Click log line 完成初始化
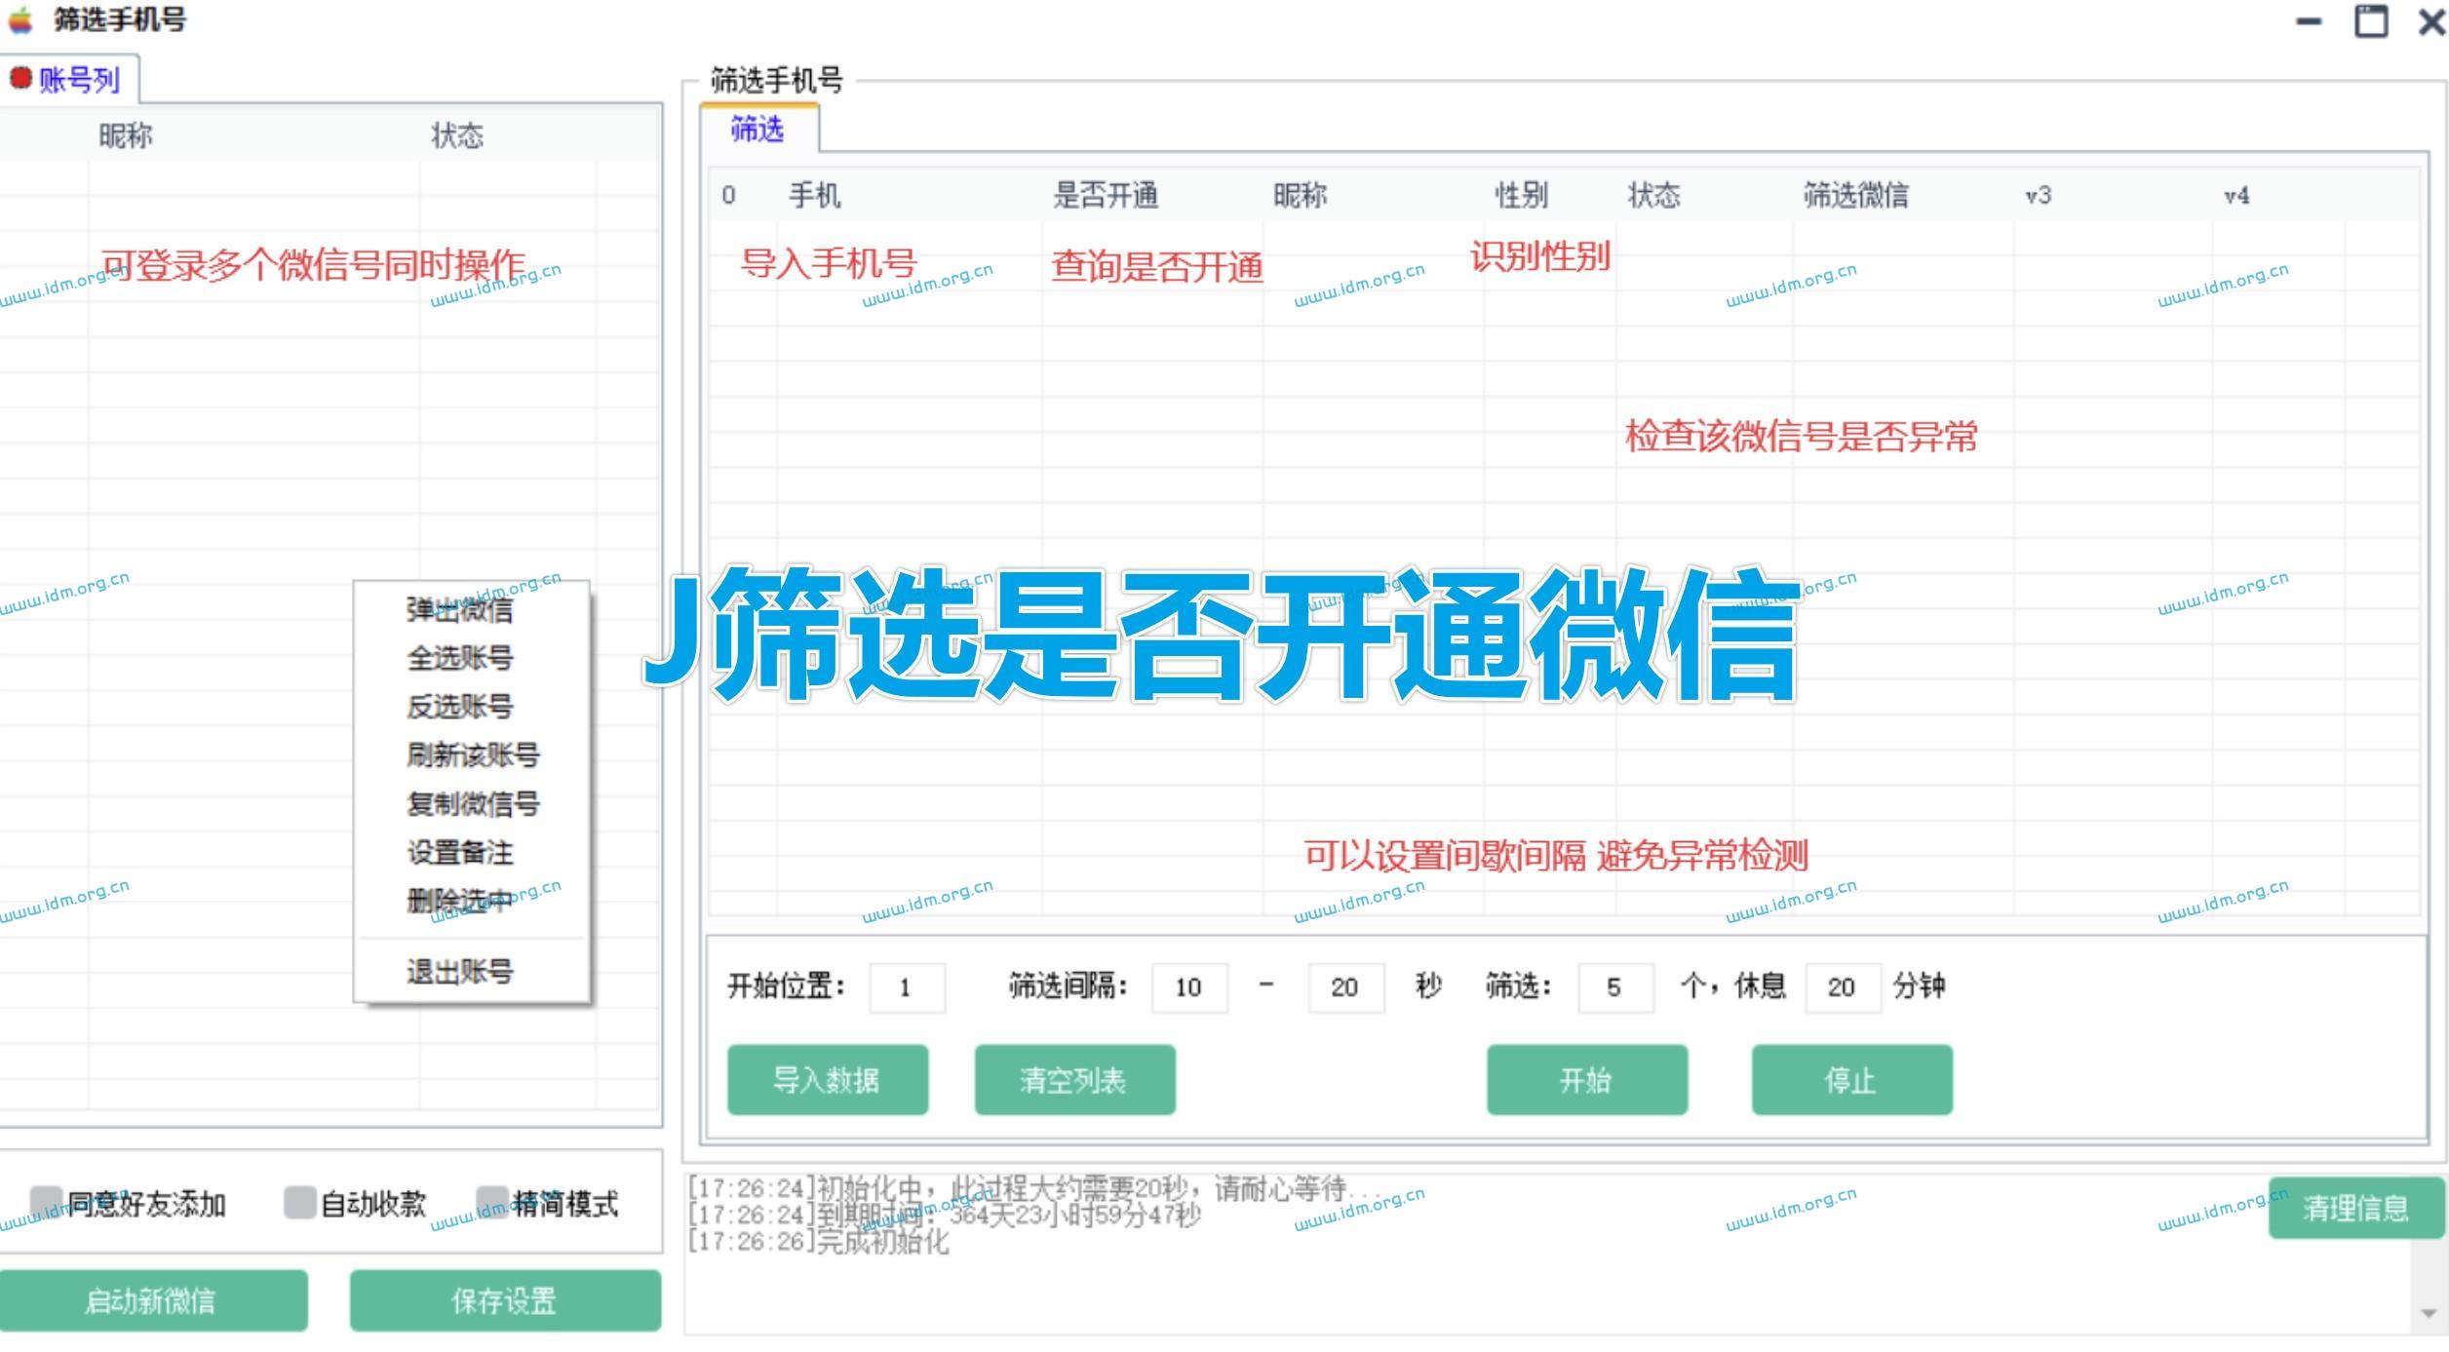Screen dimensions: 2449x1352 click(x=818, y=1243)
